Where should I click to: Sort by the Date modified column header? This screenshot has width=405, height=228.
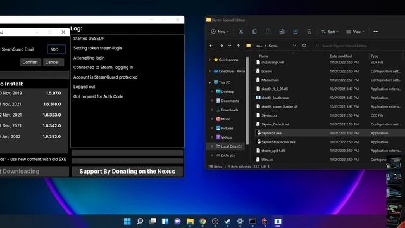click(340, 56)
